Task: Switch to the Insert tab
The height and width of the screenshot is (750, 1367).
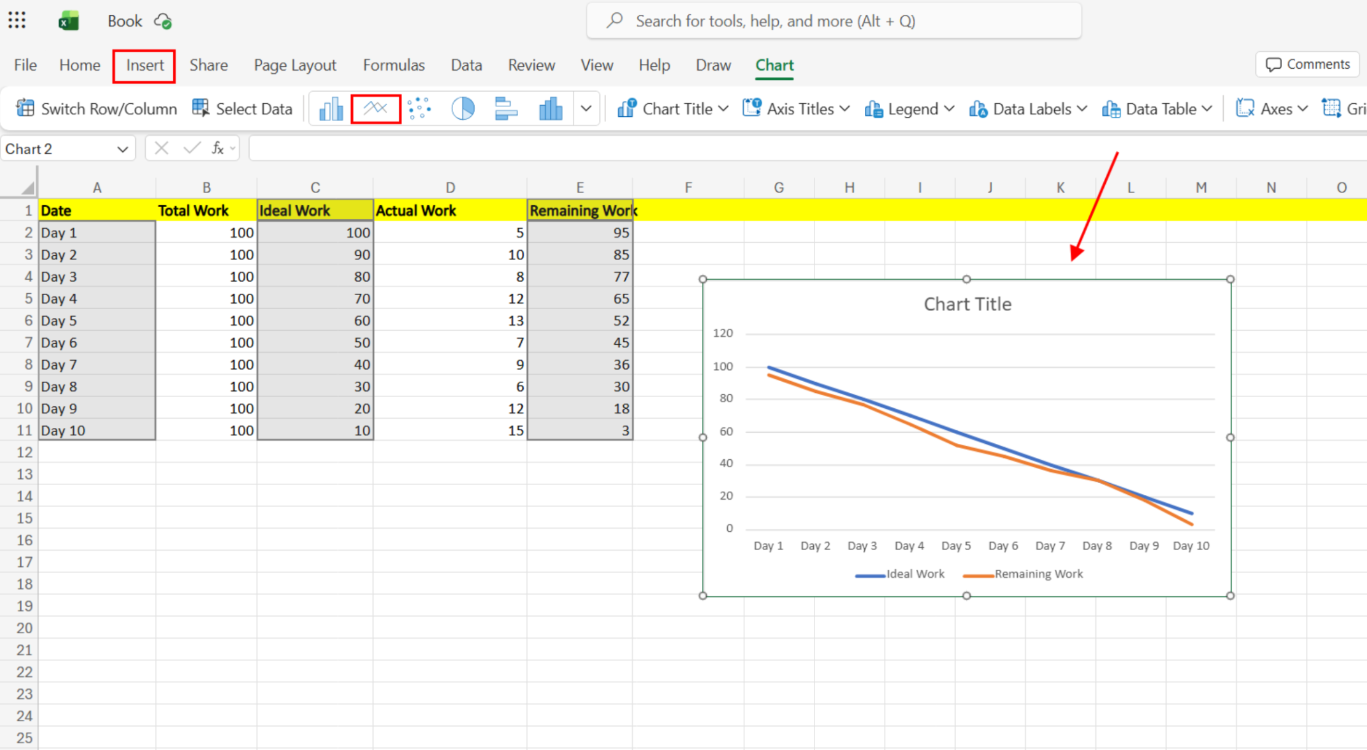Action: coord(144,65)
